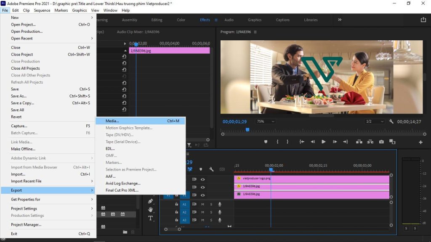Open the Button Editor with the plus icon
The height and width of the screenshot is (242, 431).
coord(421,142)
